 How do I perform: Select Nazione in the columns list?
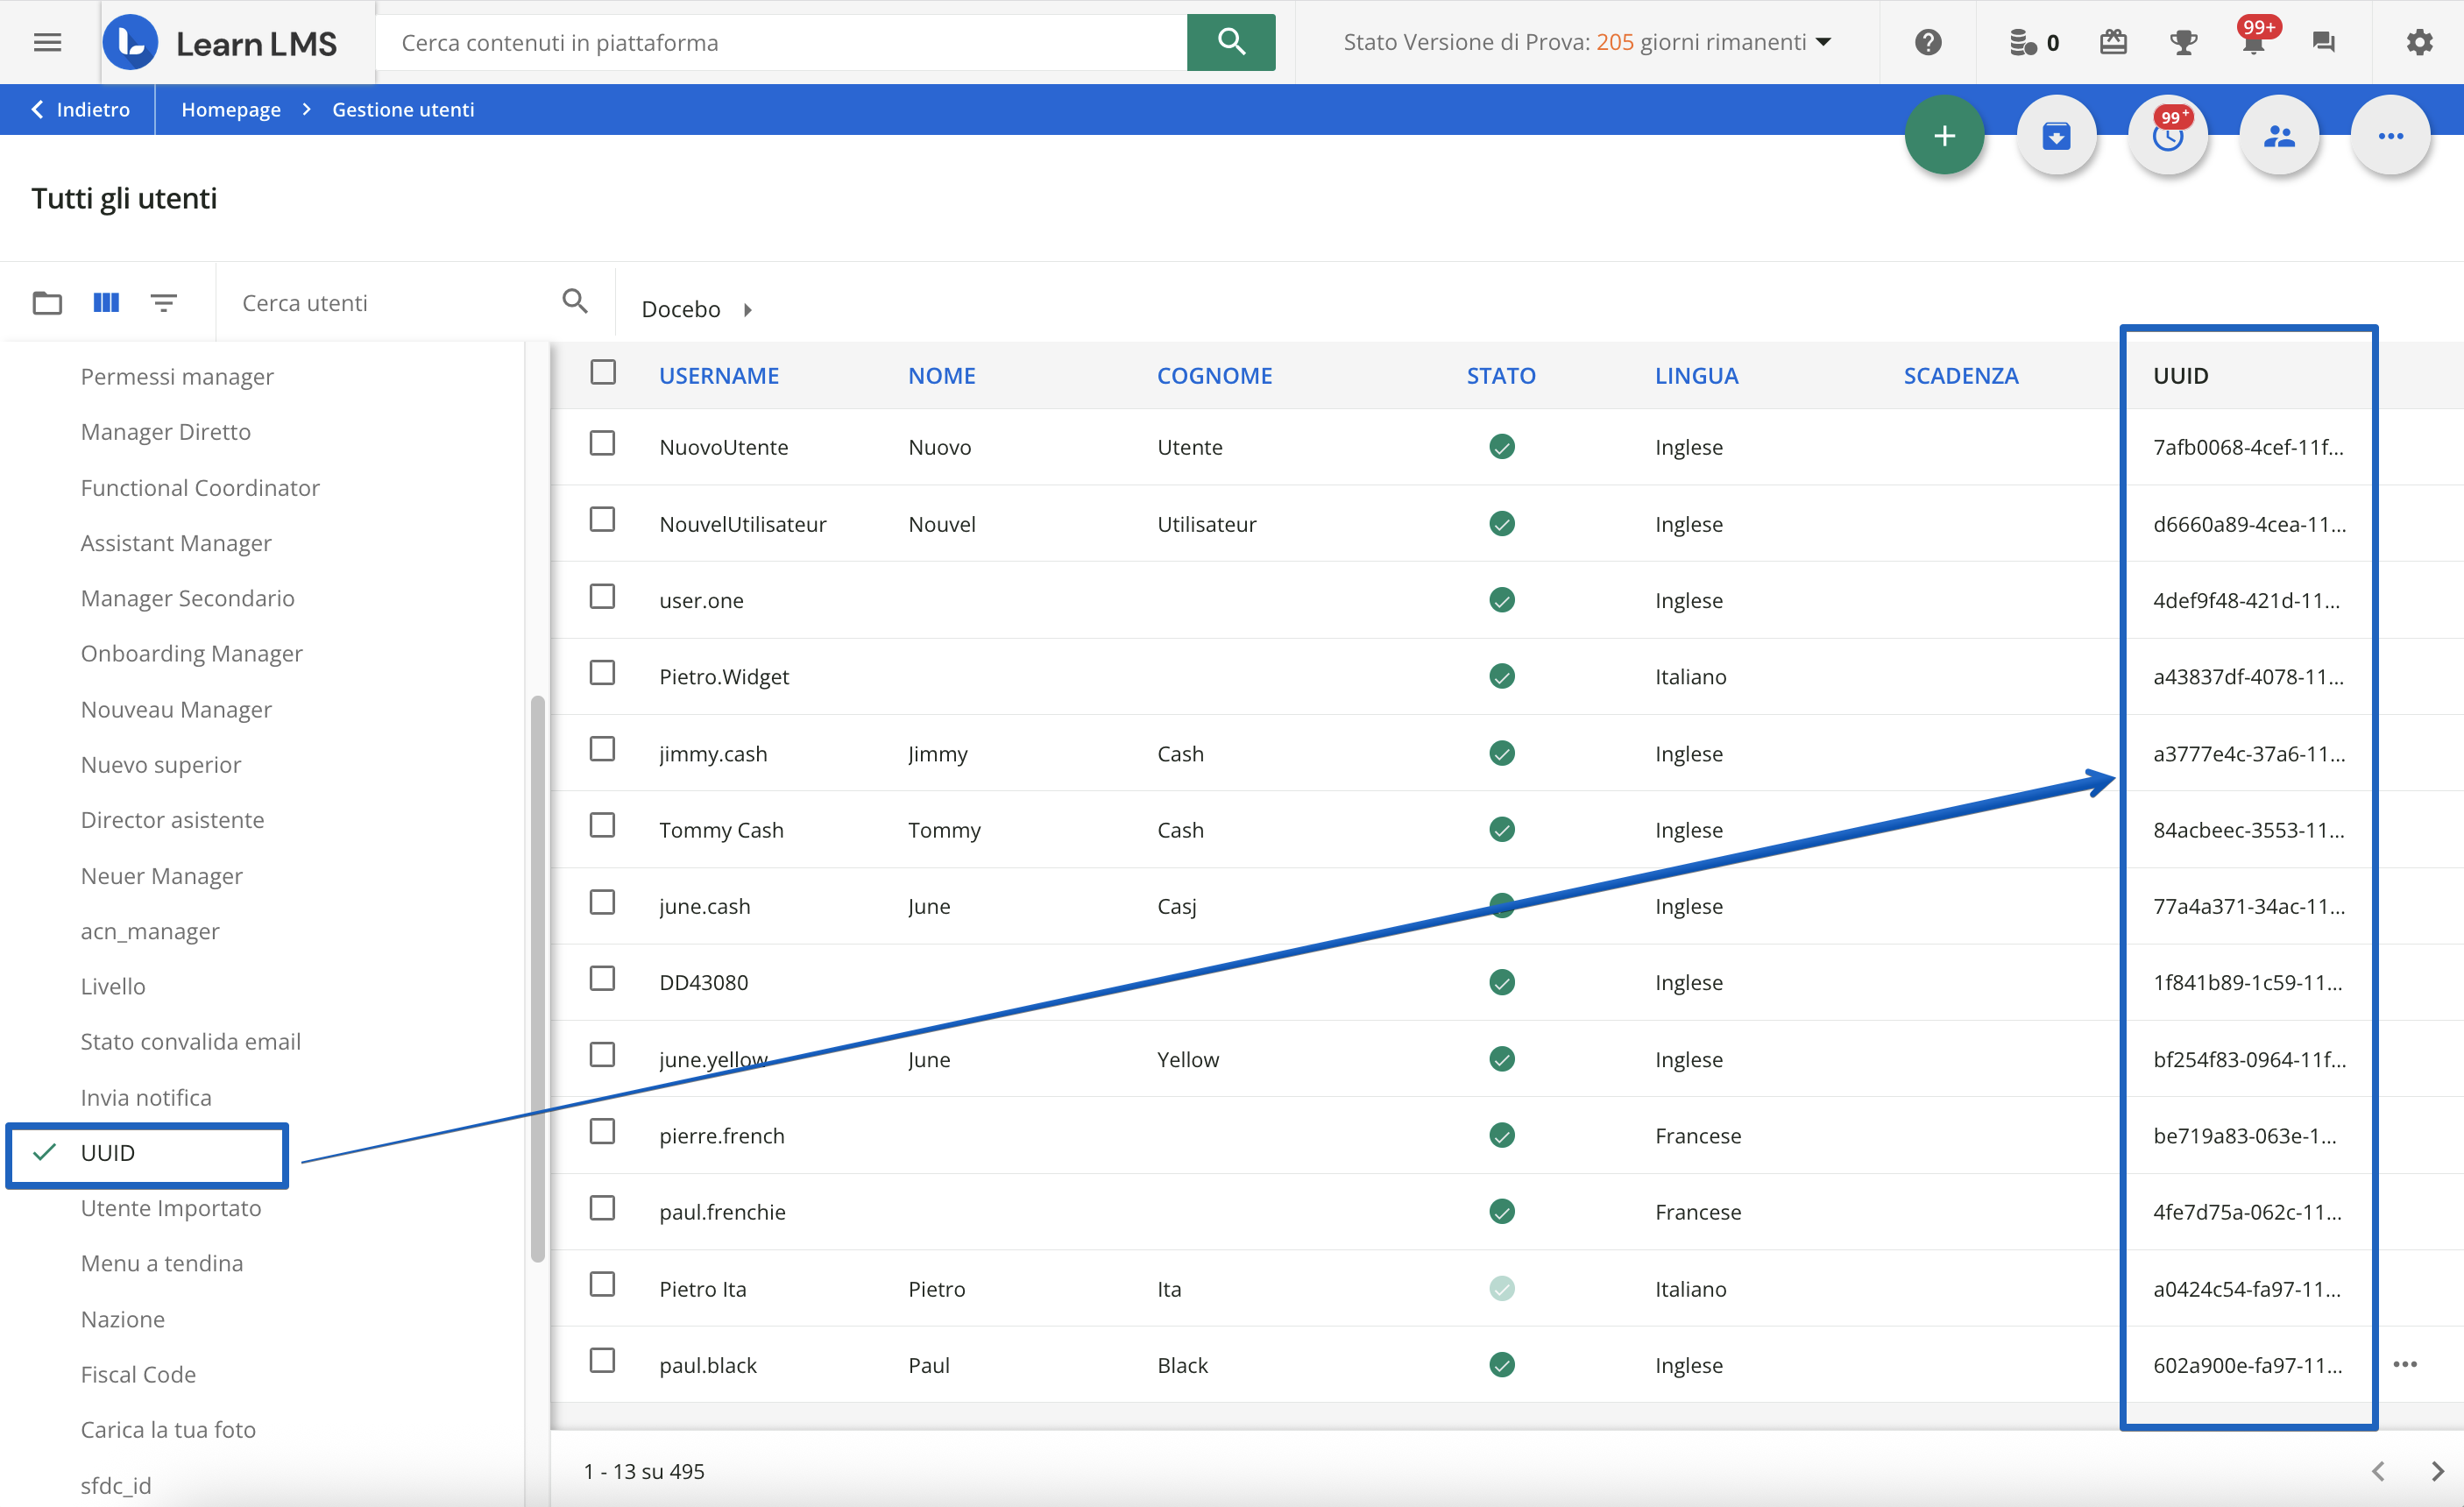(123, 1319)
